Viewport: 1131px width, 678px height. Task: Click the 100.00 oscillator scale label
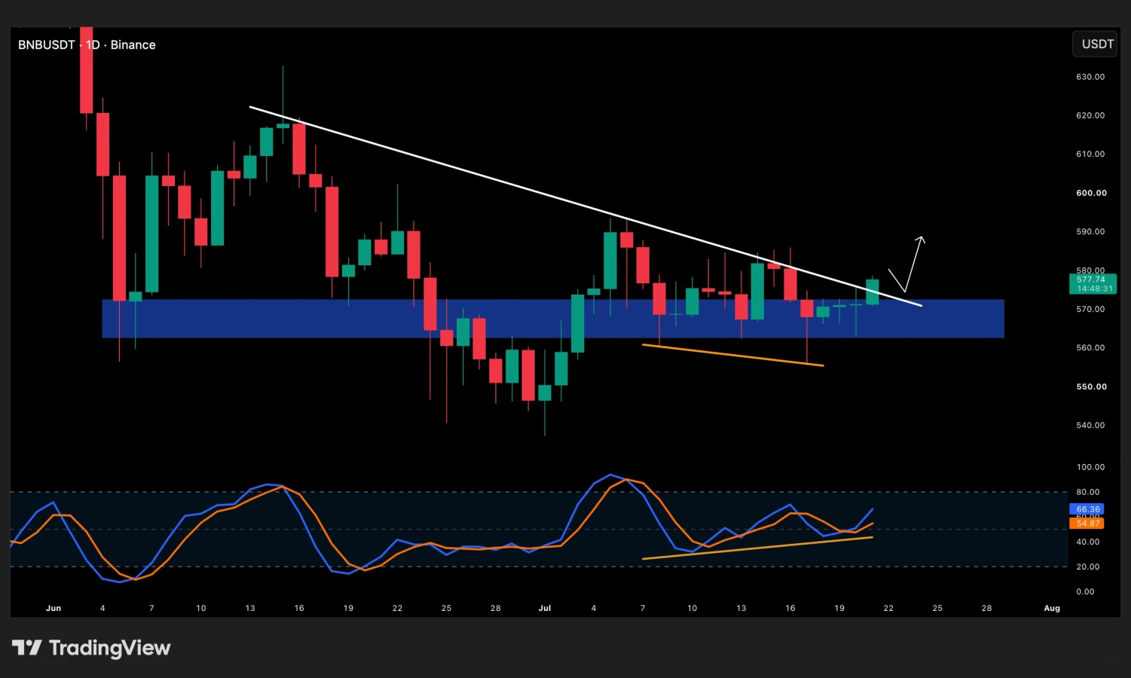pos(1090,467)
